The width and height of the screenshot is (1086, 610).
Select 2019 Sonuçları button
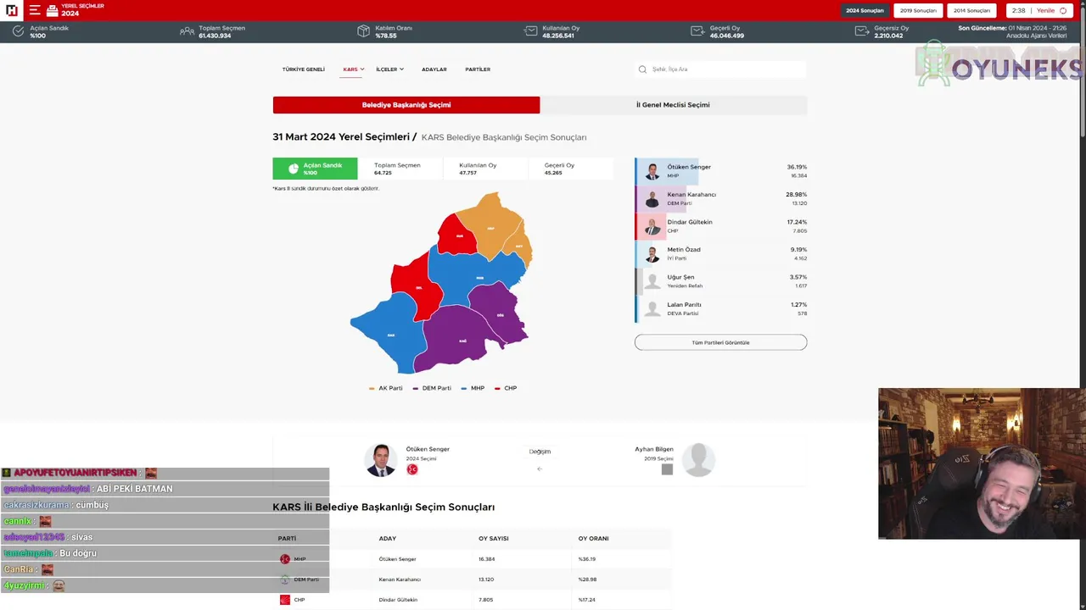pos(918,11)
